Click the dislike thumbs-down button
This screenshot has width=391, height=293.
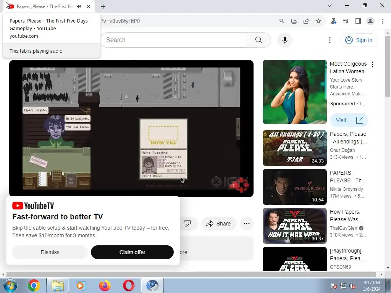(187, 224)
